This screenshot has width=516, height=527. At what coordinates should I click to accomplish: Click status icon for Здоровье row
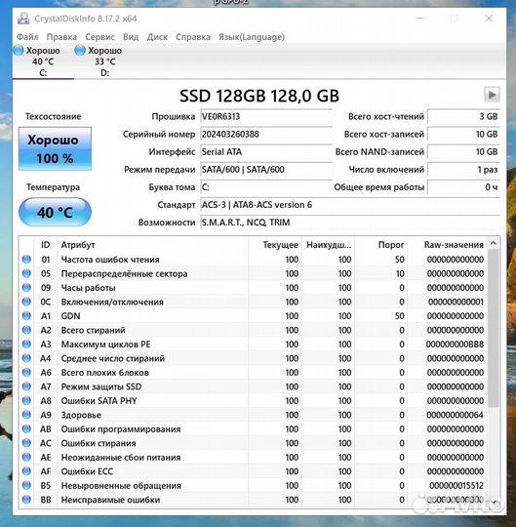coord(26,415)
